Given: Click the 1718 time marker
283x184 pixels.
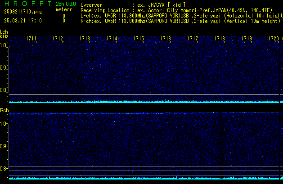Looking at the screenshot, I should pyautogui.click(x=220, y=39).
